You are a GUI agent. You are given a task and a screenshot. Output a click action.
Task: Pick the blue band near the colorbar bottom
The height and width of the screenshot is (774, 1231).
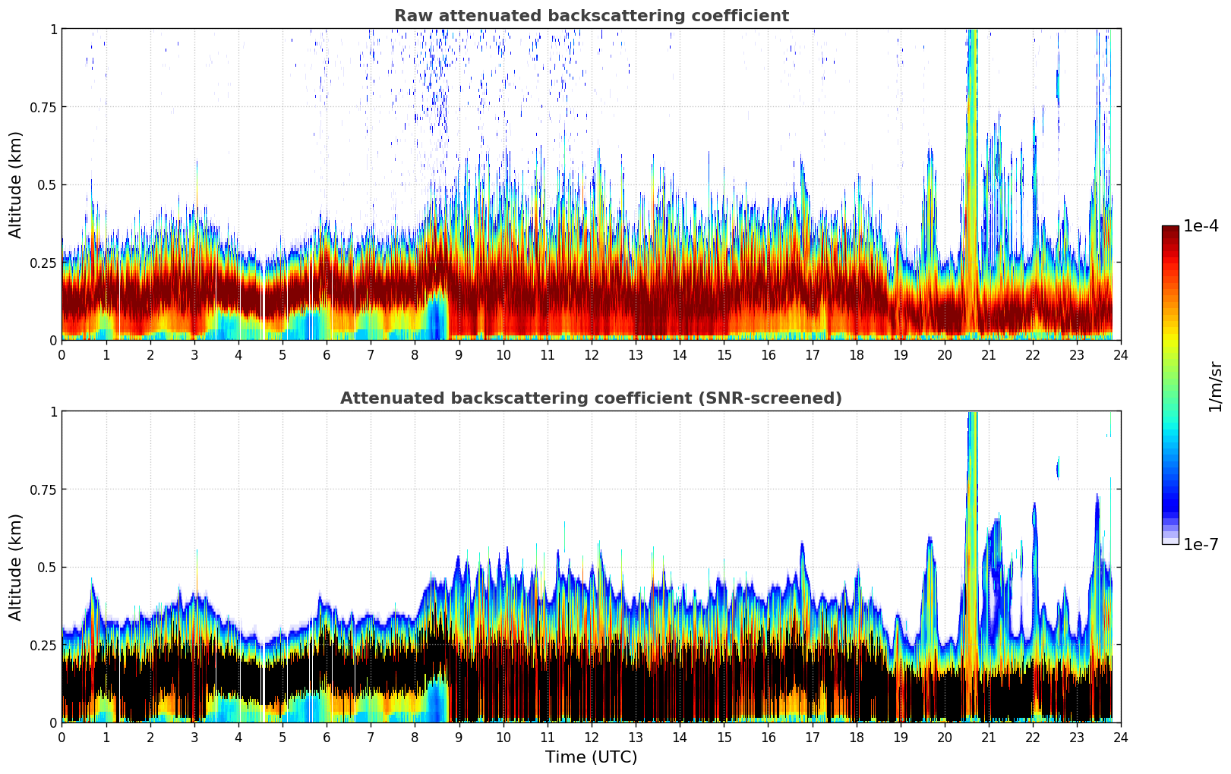click(1169, 501)
